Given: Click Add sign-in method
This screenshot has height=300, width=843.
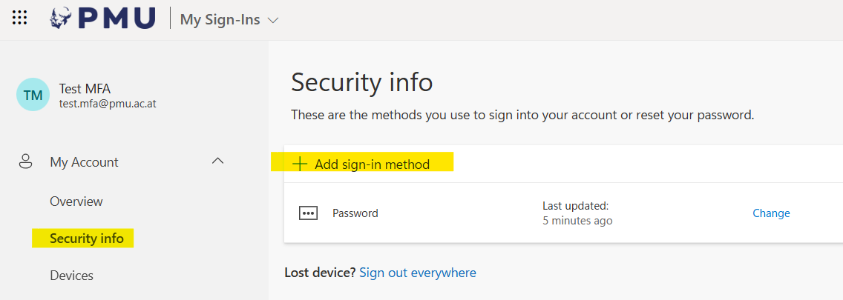Looking at the screenshot, I should (x=372, y=164).
